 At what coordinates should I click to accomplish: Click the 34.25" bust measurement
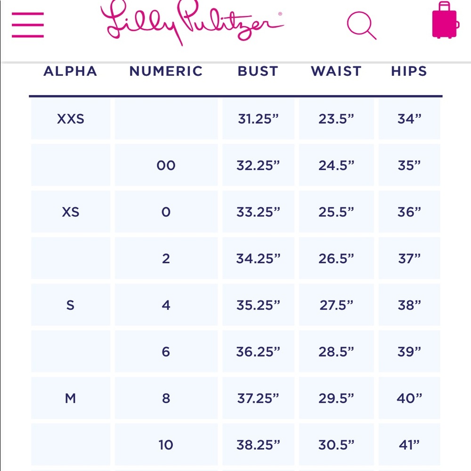tap(258, 258)
